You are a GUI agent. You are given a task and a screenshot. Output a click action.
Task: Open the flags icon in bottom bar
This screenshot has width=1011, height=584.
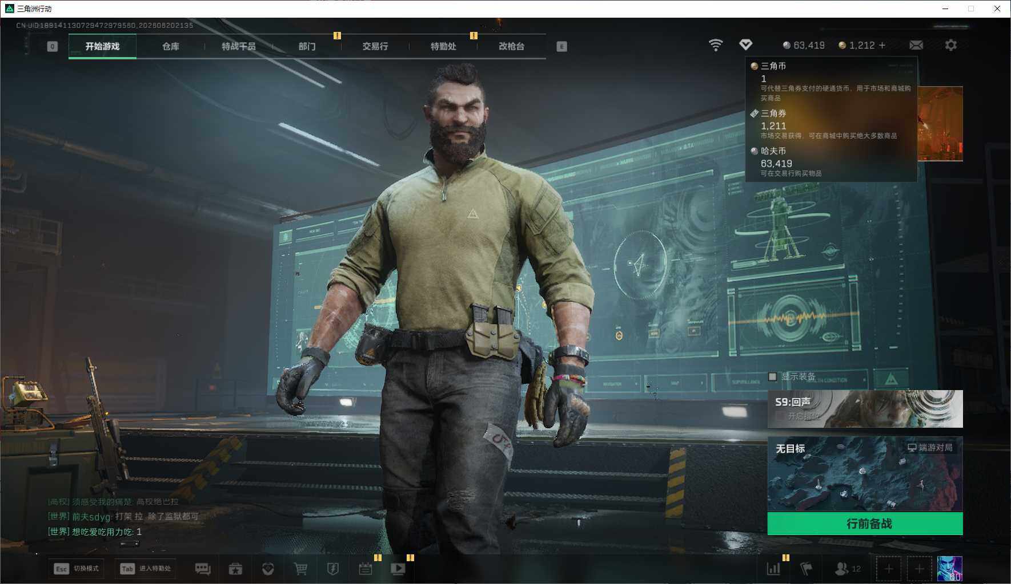coord(806,569)
